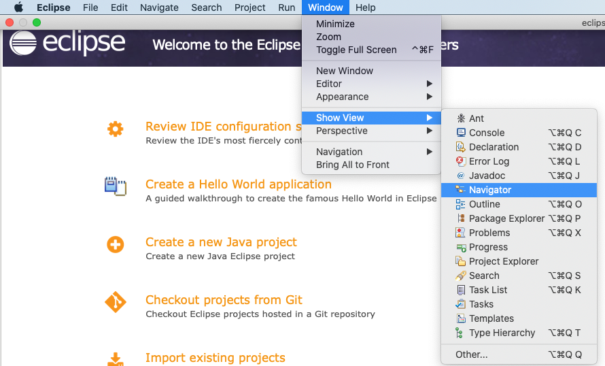
Task: Select Progress in Show View list
Action: click(x=519, y=247)
